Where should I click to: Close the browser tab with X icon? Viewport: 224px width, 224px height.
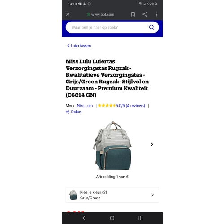[x=68, y=14]
